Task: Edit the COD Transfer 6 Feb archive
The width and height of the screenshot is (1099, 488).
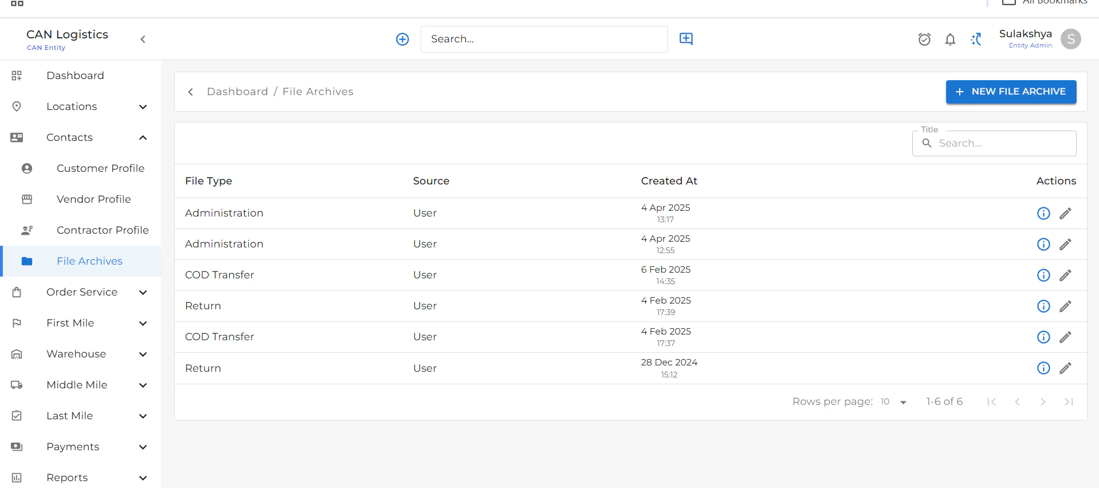Action: click(x=1065, y=275)
